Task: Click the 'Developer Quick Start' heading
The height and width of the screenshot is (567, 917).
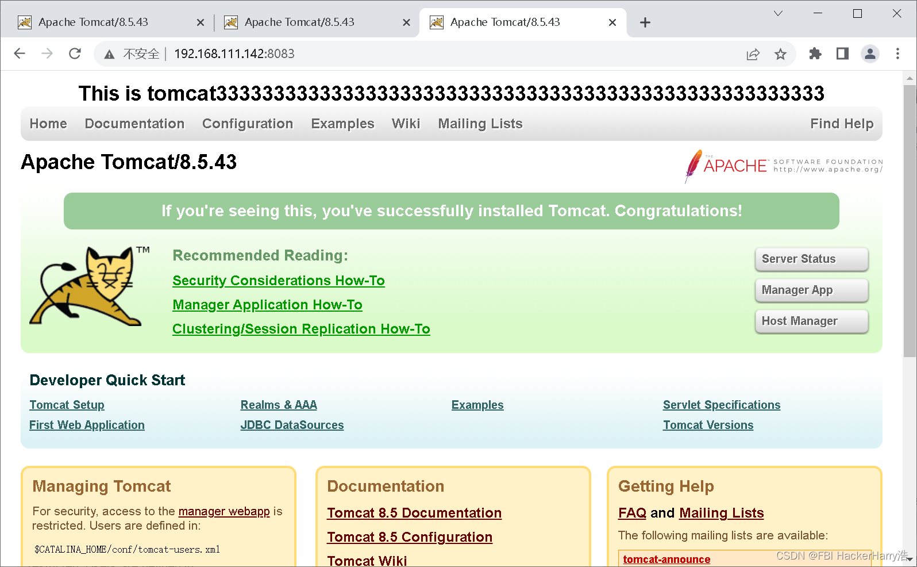Action: [x=107, y=380]
